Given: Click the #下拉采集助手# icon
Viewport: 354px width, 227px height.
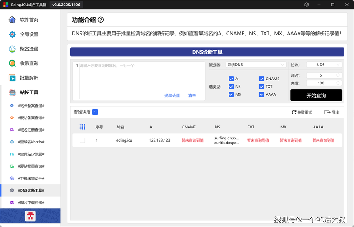Looking at the screenshot, I should [x=12, y=178].
